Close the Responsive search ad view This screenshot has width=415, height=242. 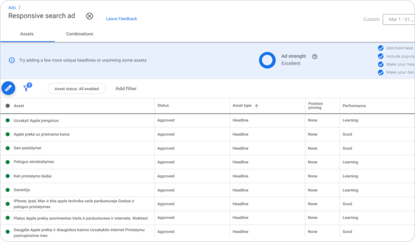click(90, 16)
